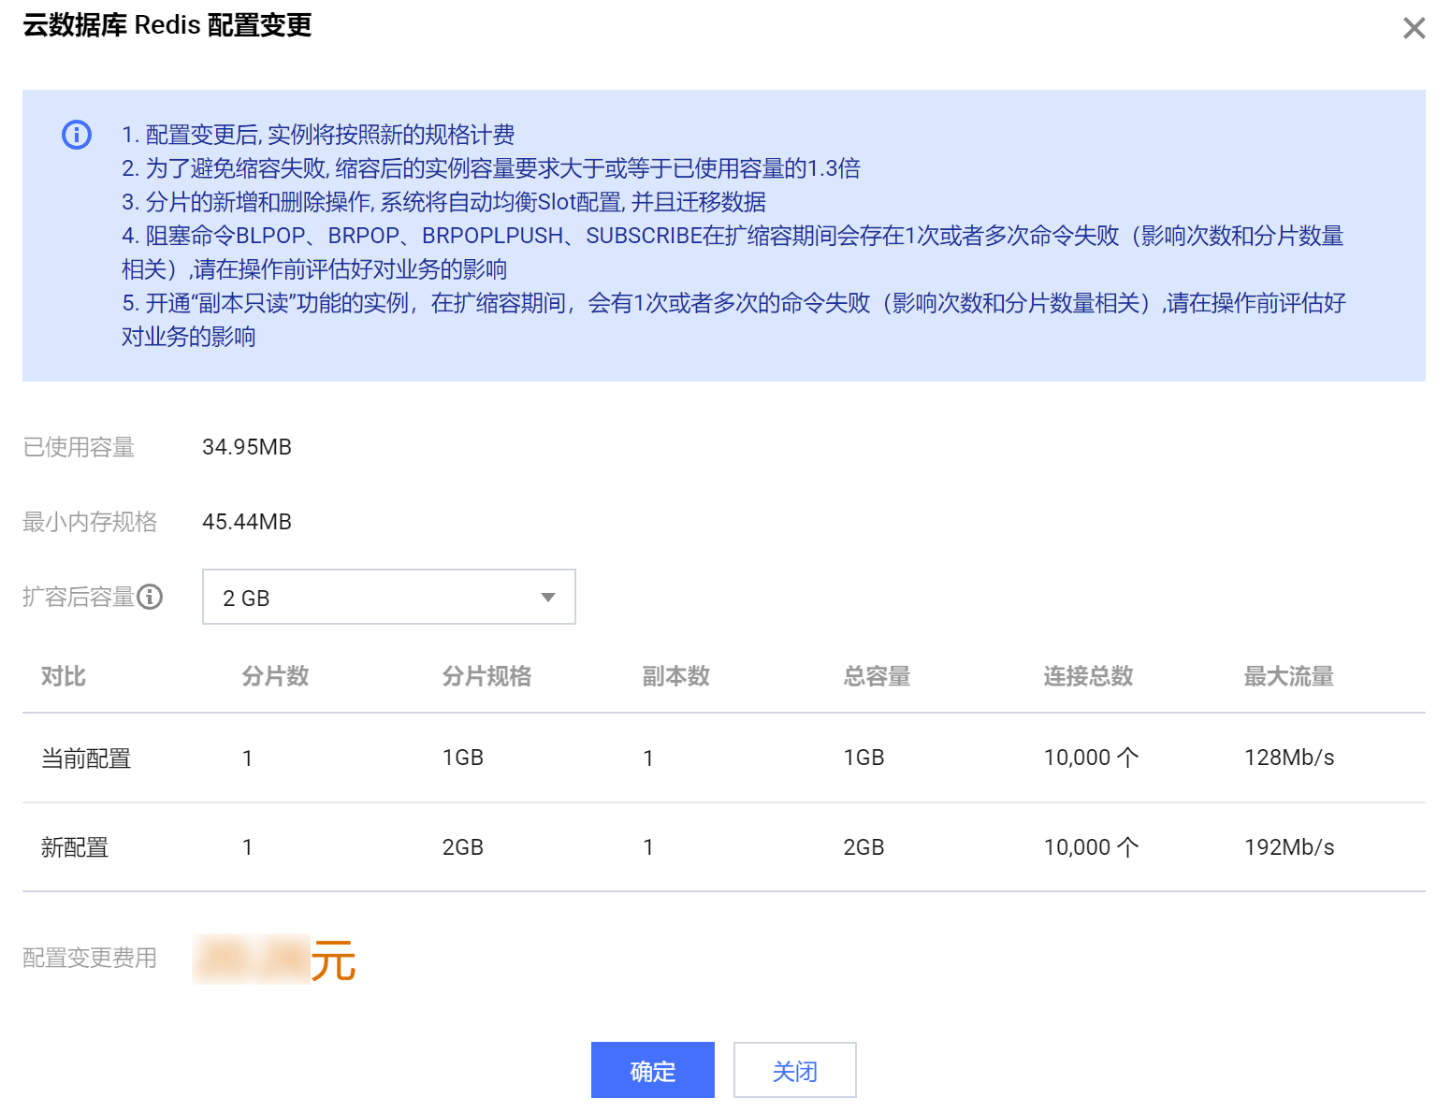
Task: Click notice line 1 about 新的规格计费
Action: [318, 135]
